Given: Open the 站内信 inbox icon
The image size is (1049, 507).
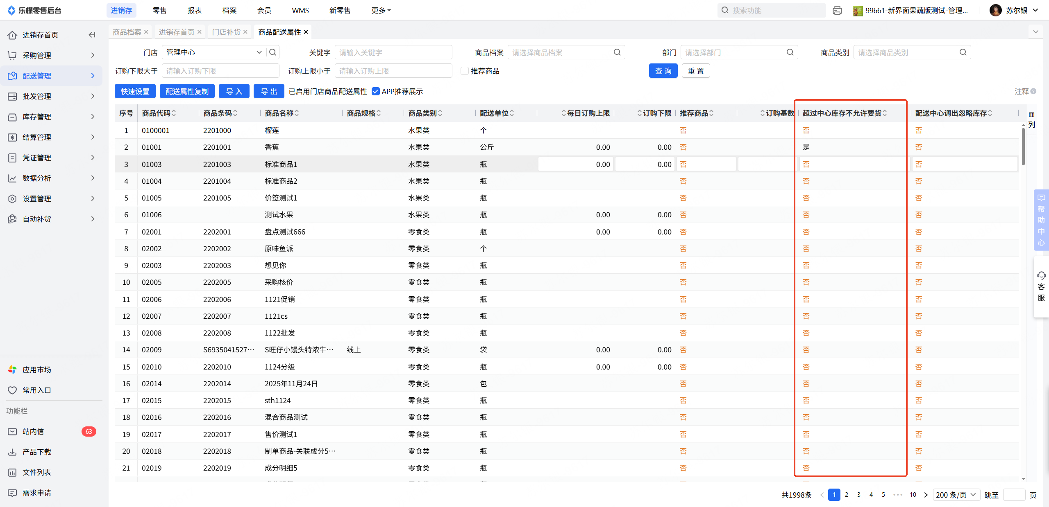Looking at the screenshot, I should (12, 431).
